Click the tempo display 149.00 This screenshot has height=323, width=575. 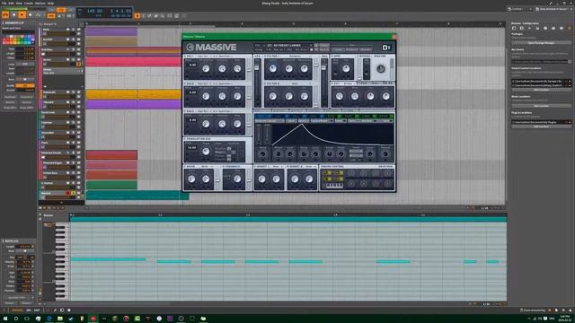93,11
